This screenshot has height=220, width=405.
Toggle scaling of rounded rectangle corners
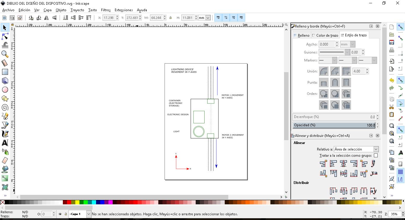pyautogui.click(x=226, y=18)
